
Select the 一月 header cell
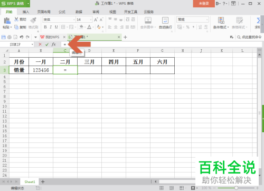[x=41, y=62]
